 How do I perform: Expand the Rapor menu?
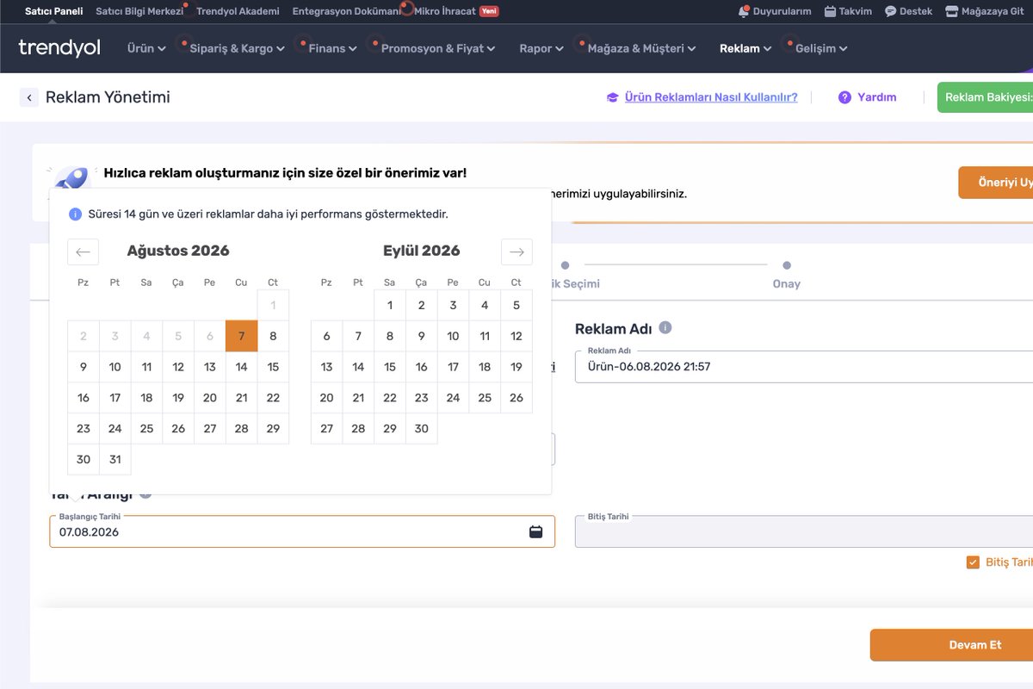click(541, 48)
